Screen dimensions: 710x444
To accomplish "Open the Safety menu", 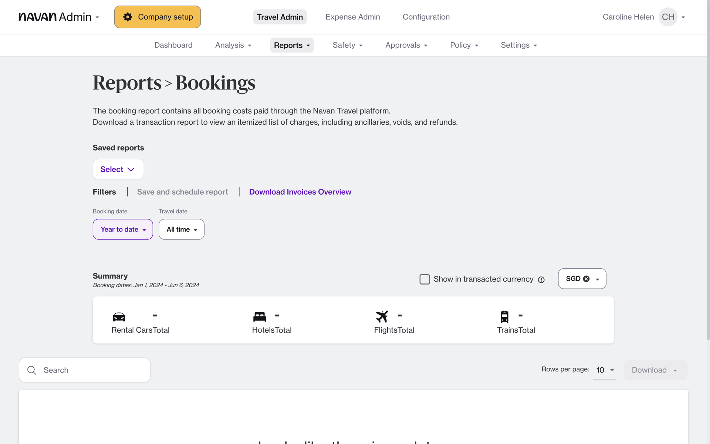I will pos(348,45).
